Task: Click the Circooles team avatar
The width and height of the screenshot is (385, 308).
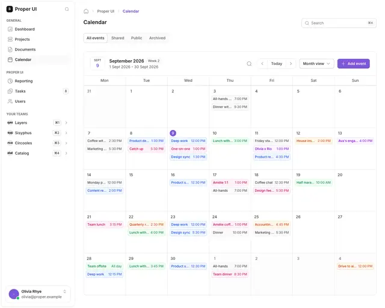Action: (10, 144)
